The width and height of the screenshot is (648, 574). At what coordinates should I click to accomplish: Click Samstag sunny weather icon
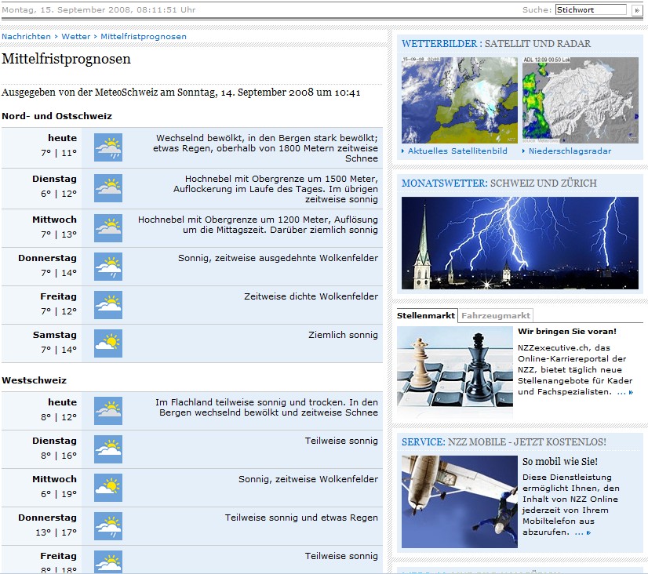point(108,343)
